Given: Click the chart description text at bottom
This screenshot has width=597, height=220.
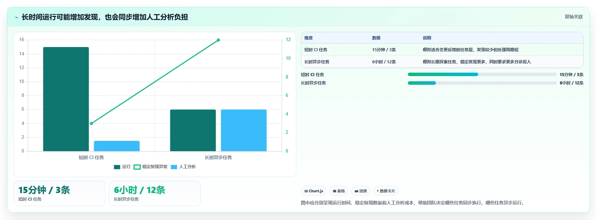Looking at the screenshot, I should (413, 203).
